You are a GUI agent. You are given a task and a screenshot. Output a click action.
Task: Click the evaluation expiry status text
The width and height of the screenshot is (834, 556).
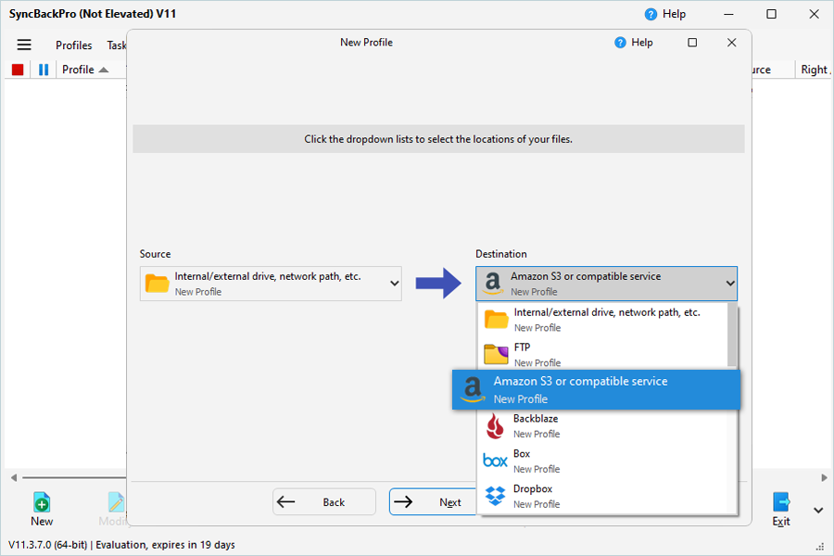tap(166, 545)
